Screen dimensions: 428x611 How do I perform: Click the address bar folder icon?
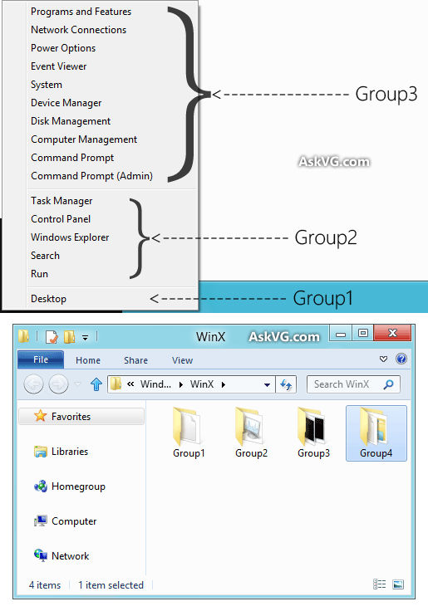pyautogui.click(x=116, y=384)
